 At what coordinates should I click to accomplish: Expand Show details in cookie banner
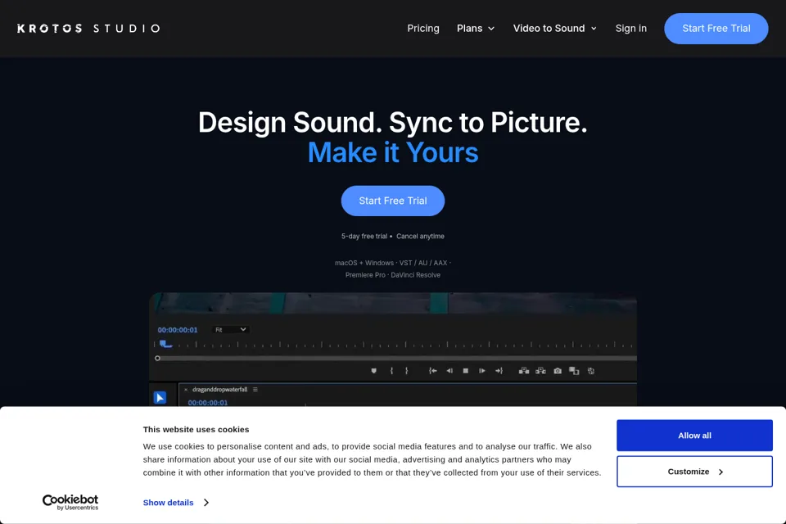tap(176, 503)
